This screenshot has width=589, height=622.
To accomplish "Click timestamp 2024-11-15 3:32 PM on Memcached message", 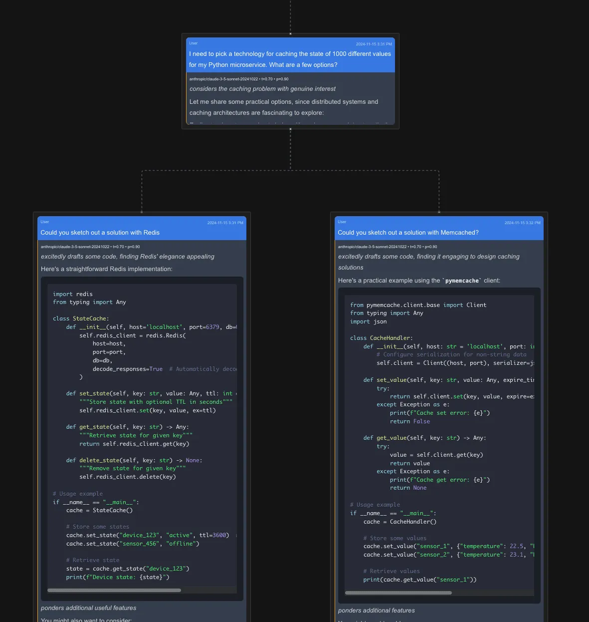I will pyautogui.click(x=522, y=223).
